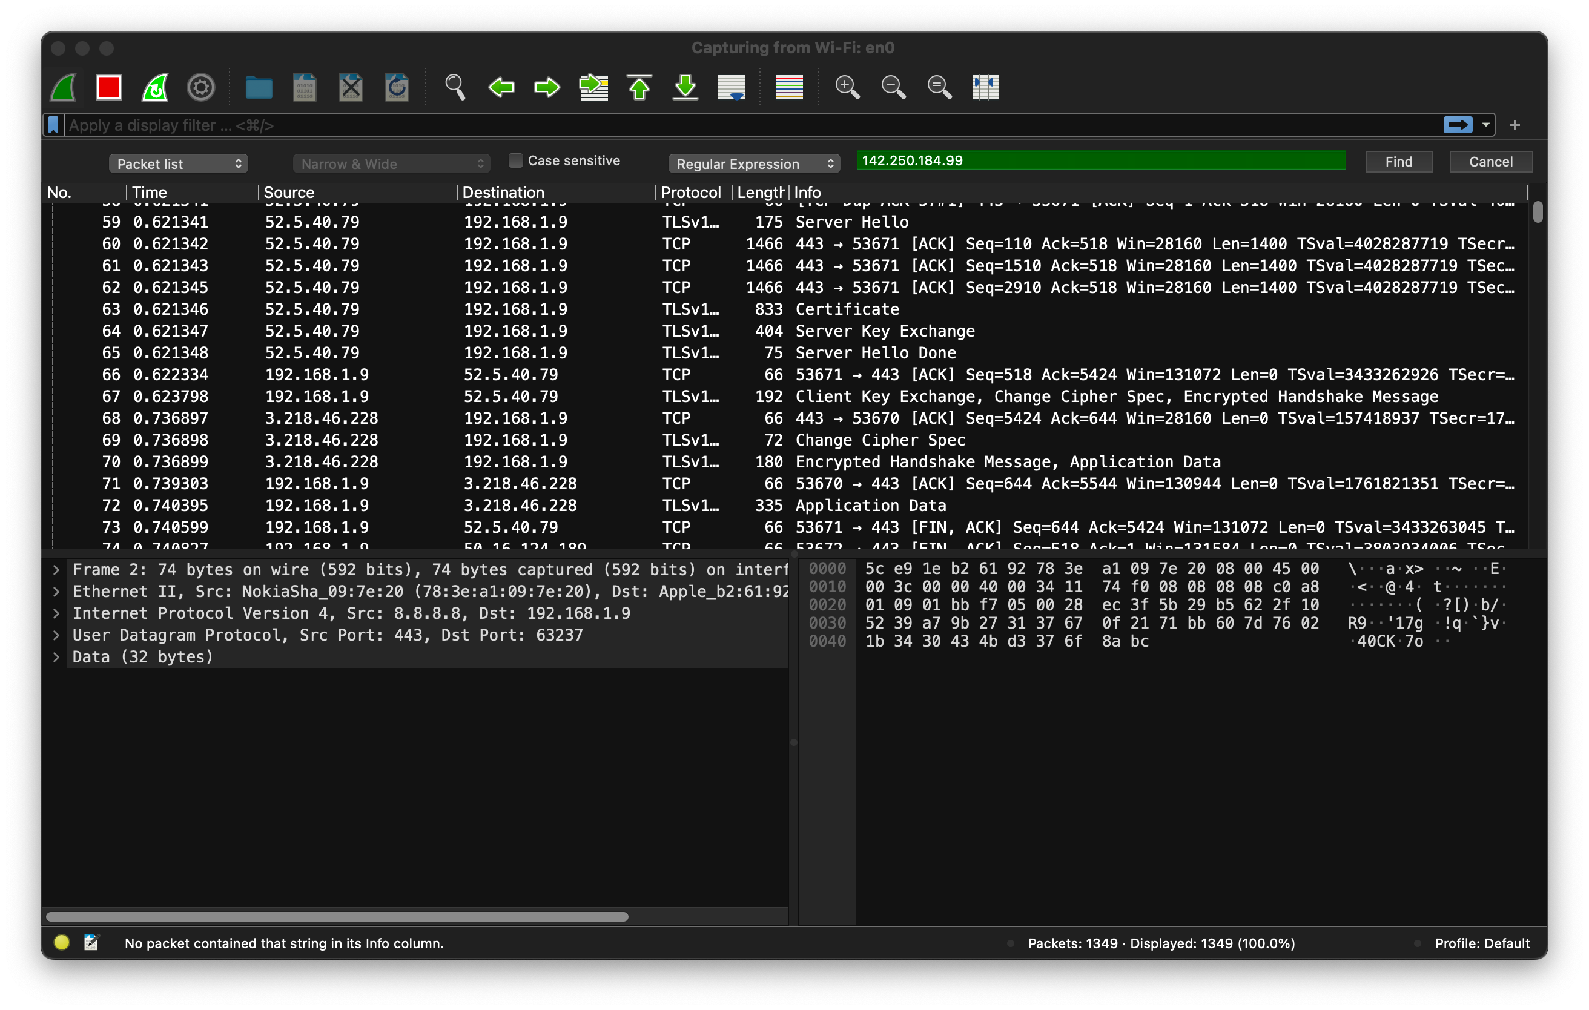1589x1010 pixels.
Task: Click the Find a packet magnifier icon
Action: [455, 87]
